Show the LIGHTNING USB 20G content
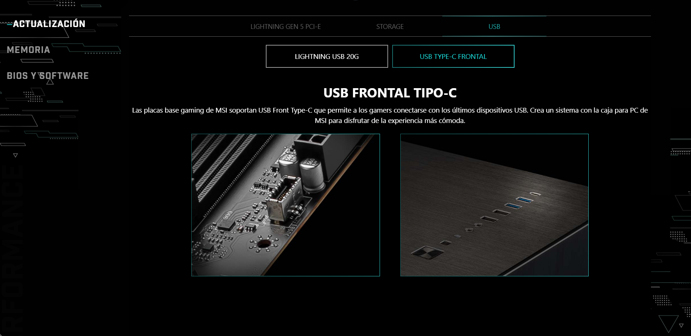Screen dimensions: 691x336 [327, 56]
